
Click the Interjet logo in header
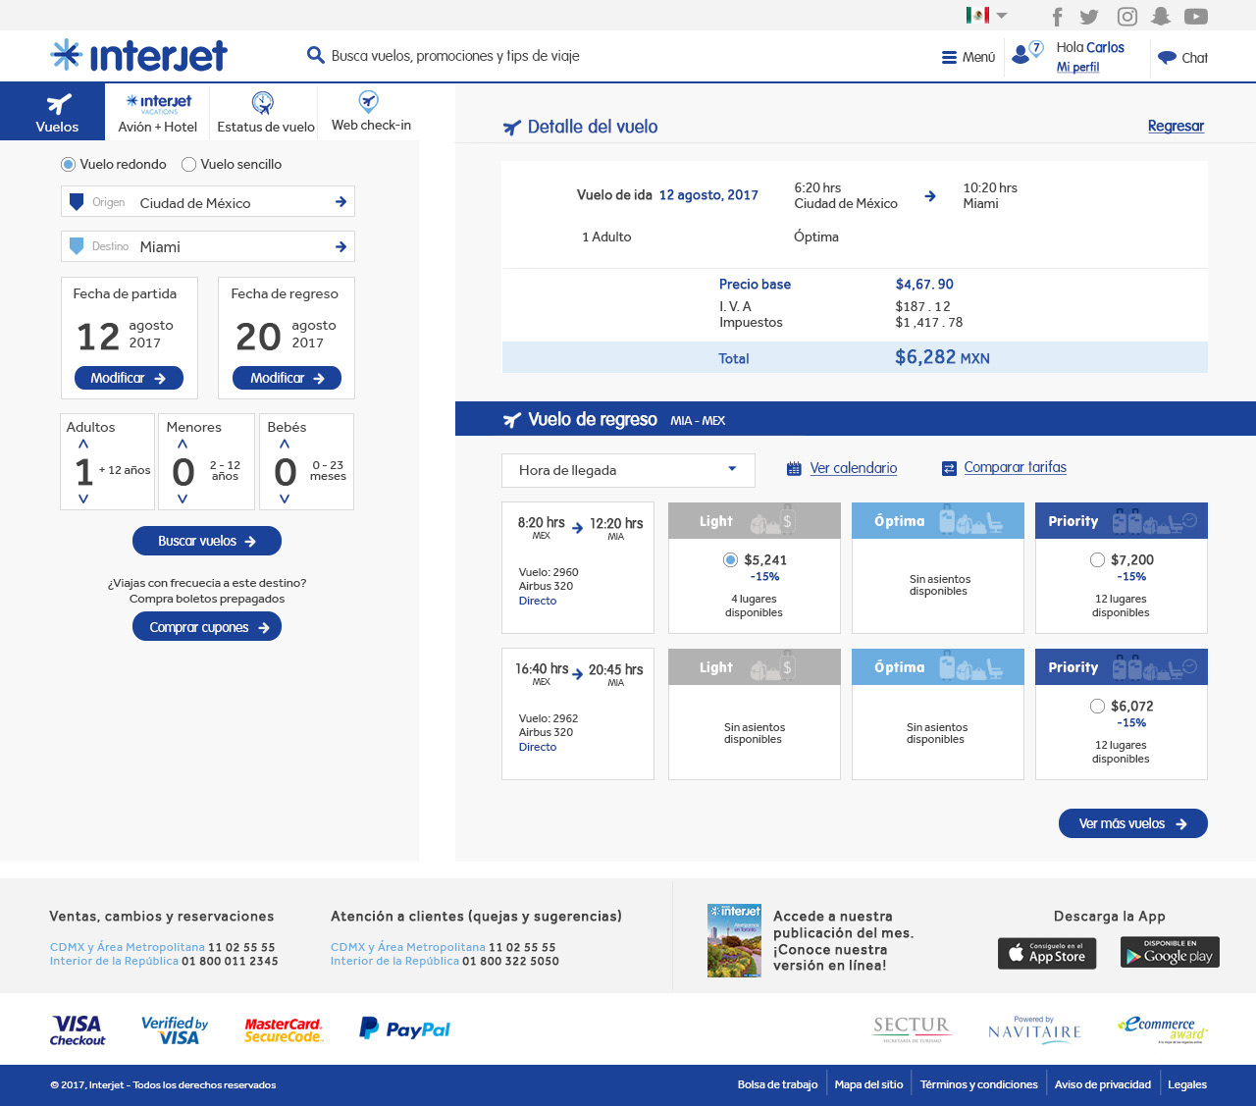(x=138, y=56)
